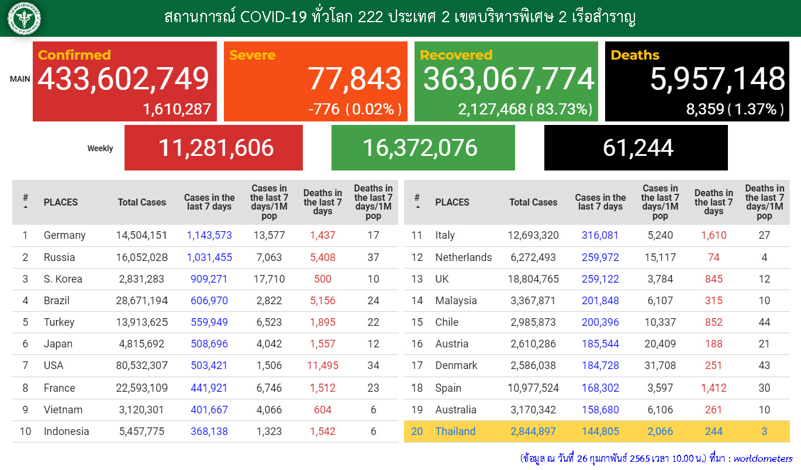801x470 pixels.
Task: Click France total cases 22,593,109
Action: tap(142, 388)
